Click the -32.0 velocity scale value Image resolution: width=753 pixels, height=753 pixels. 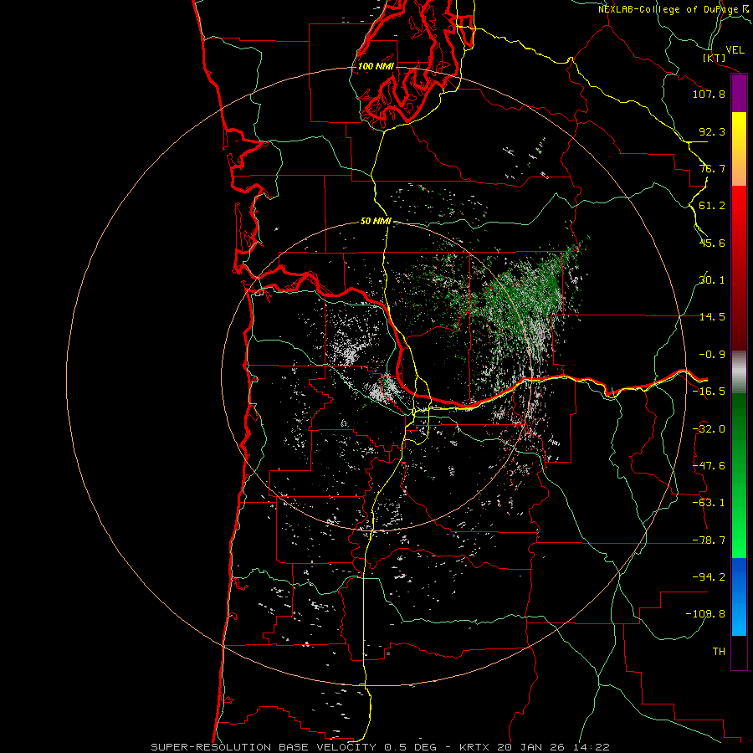pos(709,429)
